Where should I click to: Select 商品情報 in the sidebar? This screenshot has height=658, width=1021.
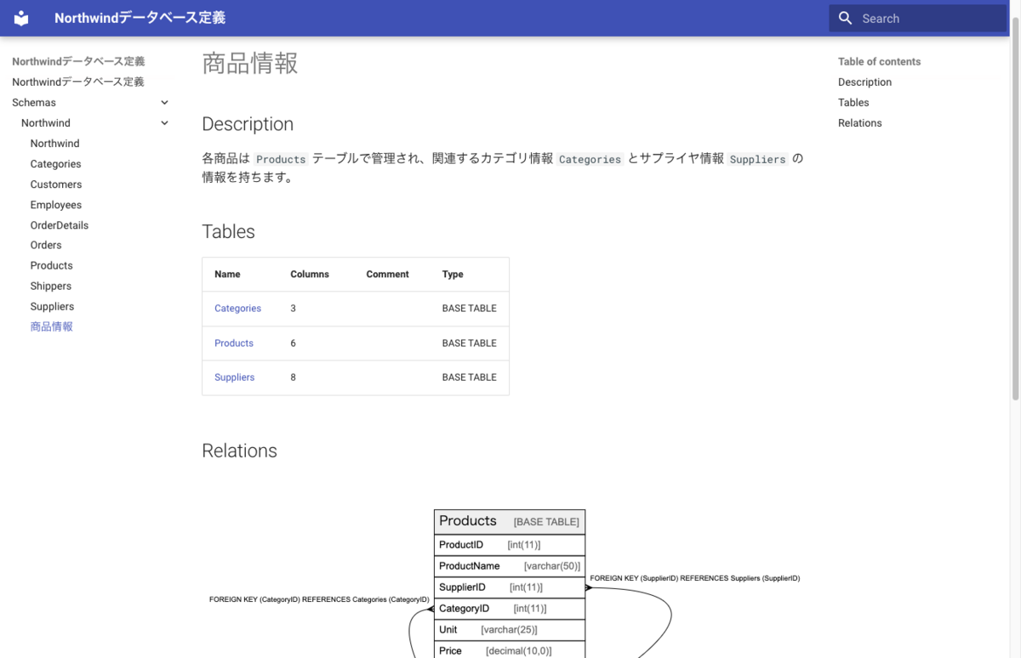pos(51,326)
